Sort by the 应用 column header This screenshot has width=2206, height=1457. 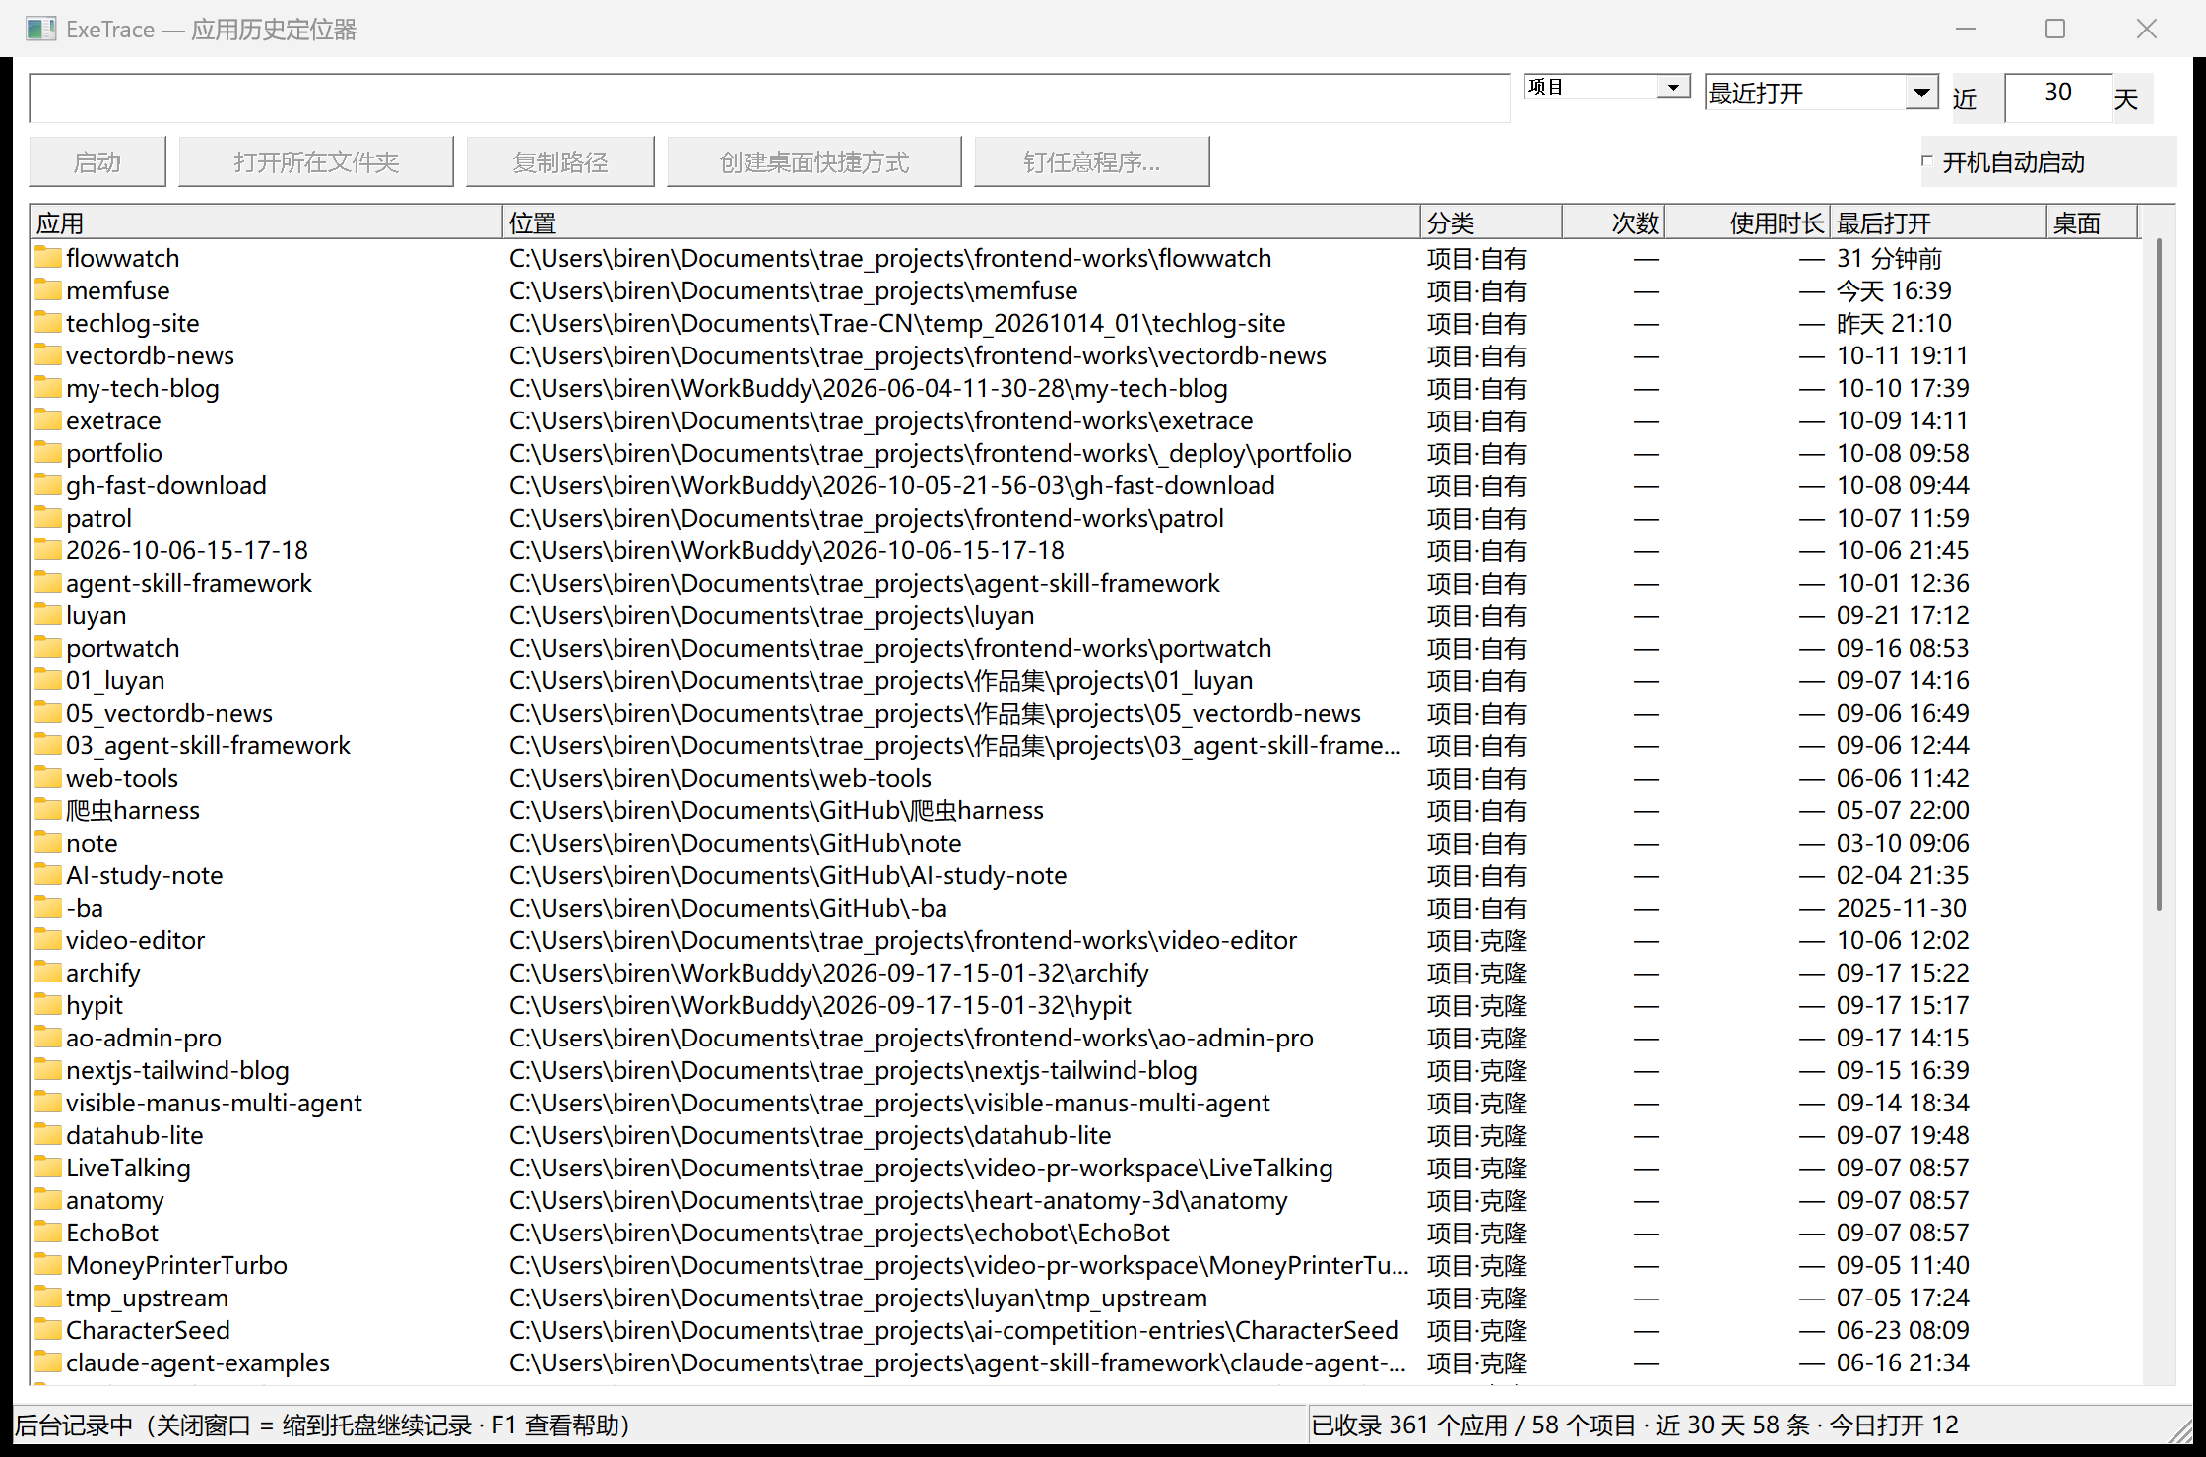click(266, 223)
